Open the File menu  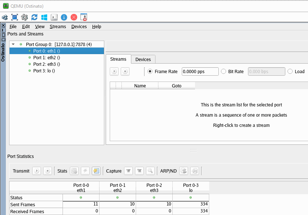click(13, 27)
